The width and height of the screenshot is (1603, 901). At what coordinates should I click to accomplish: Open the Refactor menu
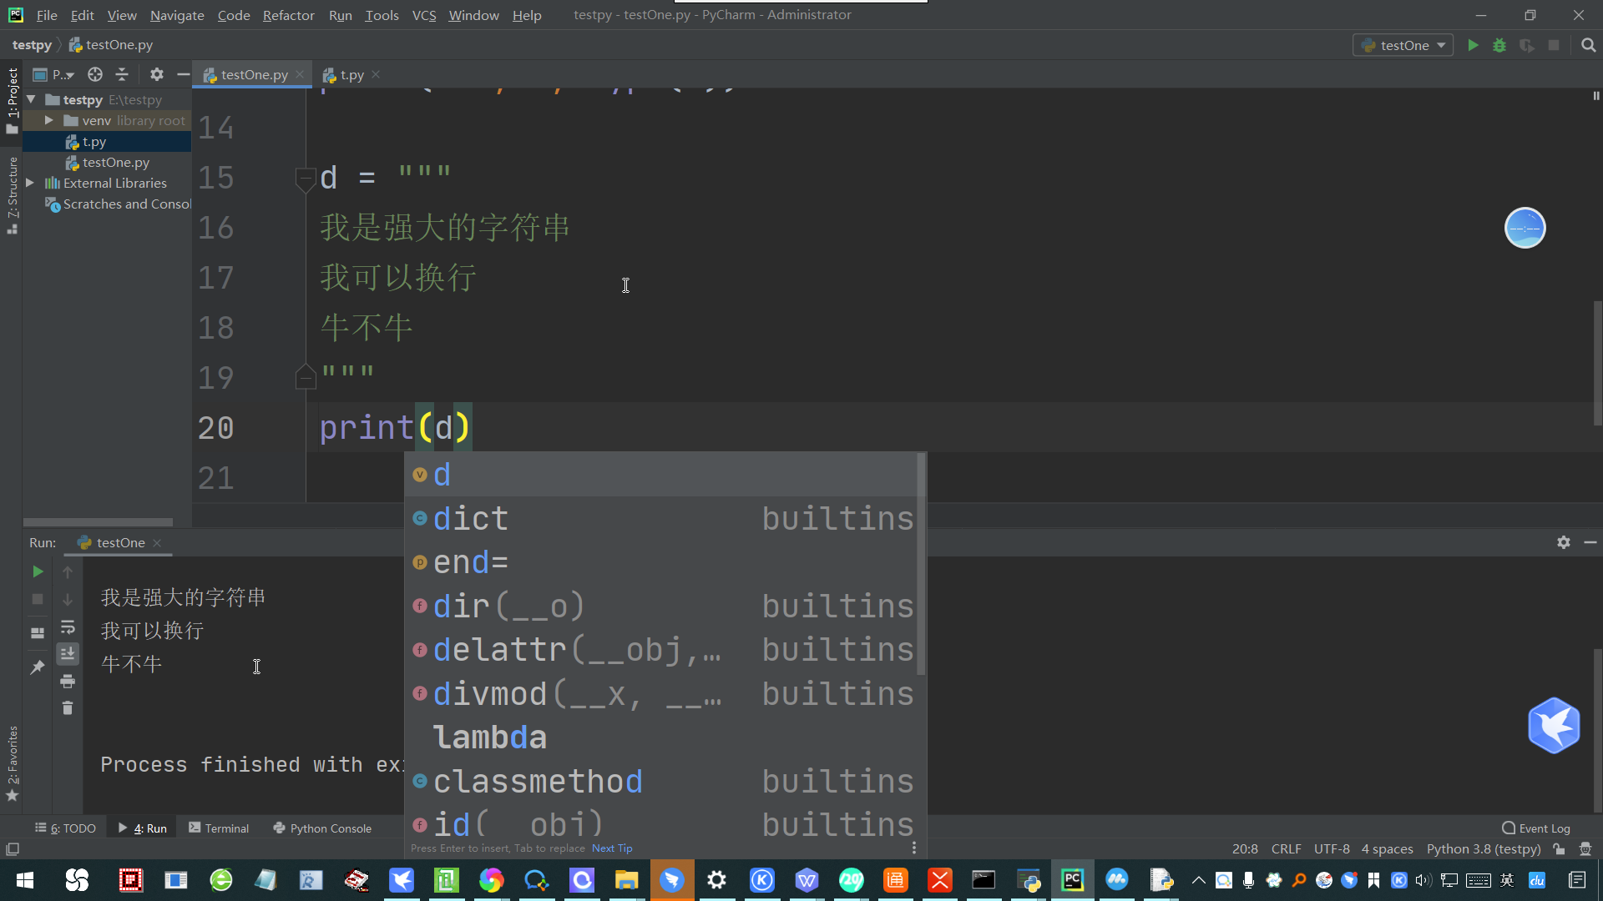pyautogui.click(x=288, y=15)
